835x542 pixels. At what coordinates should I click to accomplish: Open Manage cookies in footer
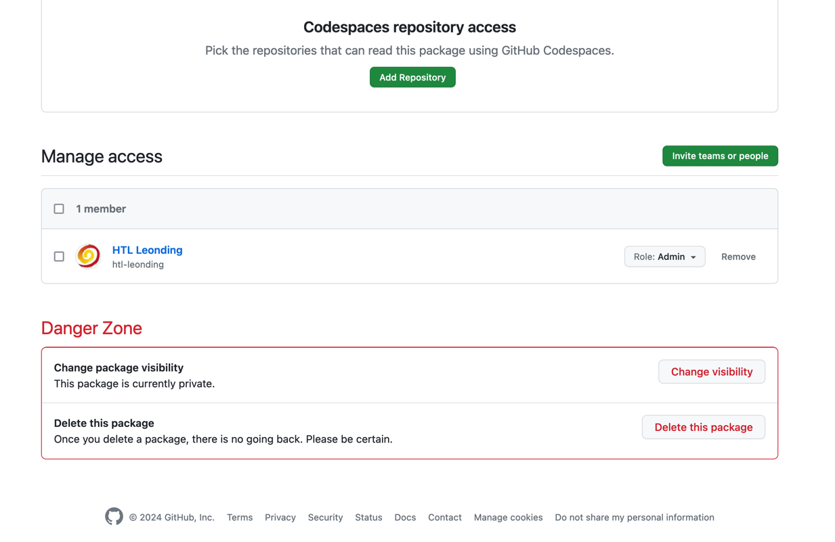[508, 518]
